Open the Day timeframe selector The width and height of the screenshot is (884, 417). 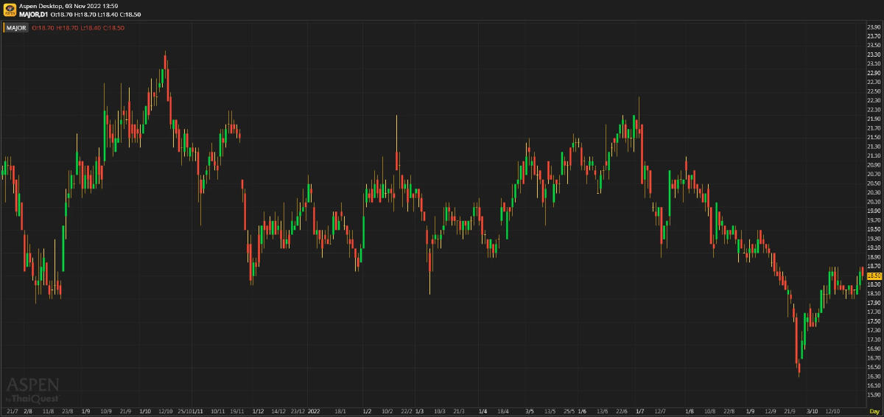874,410
